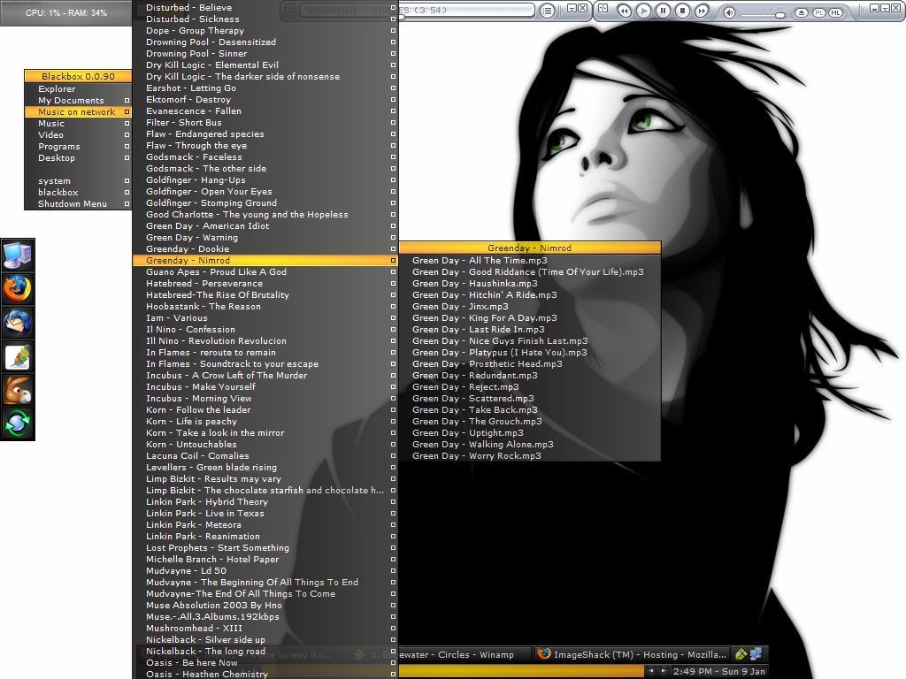The width and height of the screenshot is (906, 679).
Task: Select Music on network in Blackbox menu
Action: tap(78, 112)
